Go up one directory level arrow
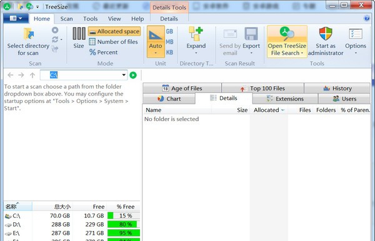 point(32,76)
